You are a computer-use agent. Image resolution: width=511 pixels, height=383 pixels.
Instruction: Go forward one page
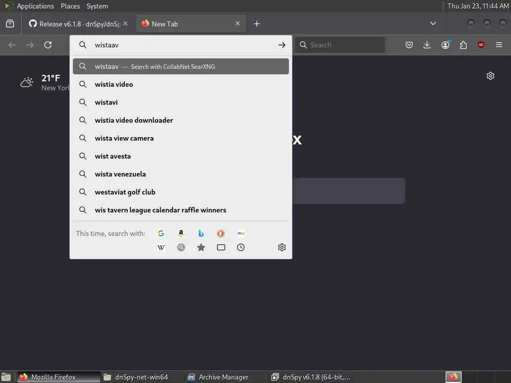coord(30,45)
